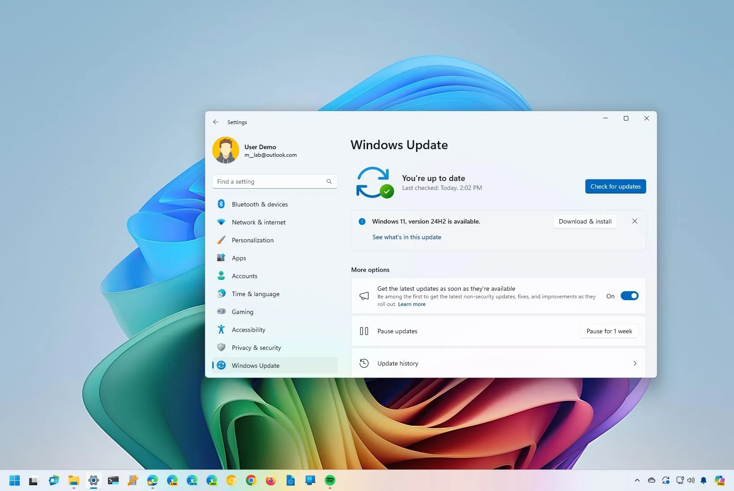Click Check for updates

coord(615,186)
